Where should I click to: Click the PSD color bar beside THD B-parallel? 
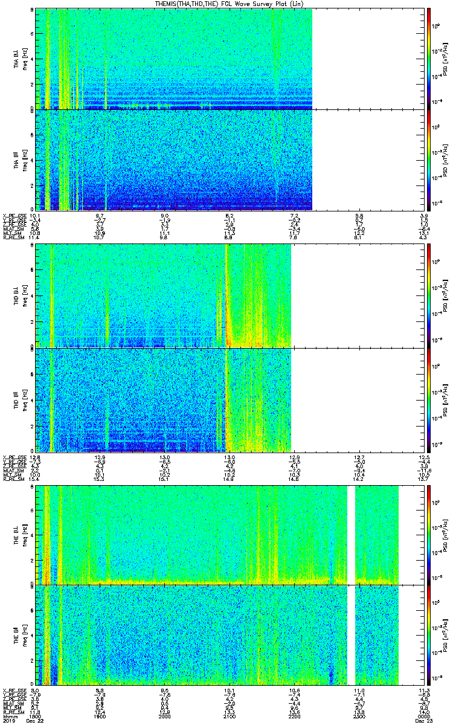pos(429,399)
